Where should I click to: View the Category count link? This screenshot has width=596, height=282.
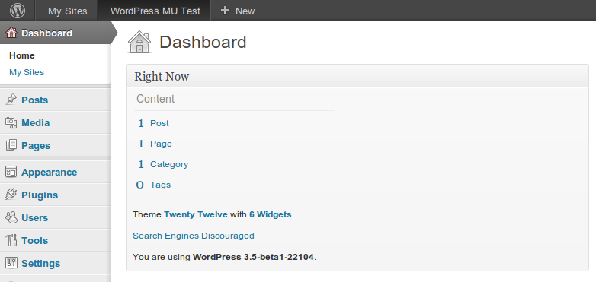coord(169,164)
